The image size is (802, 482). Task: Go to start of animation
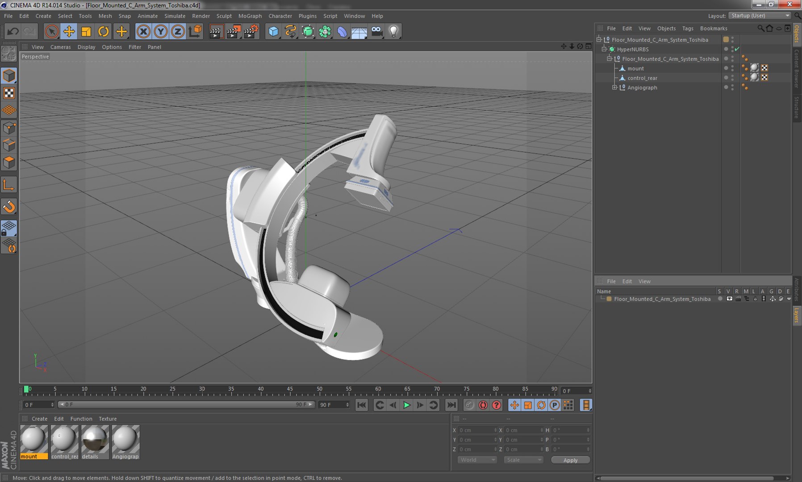click(361, 405)
